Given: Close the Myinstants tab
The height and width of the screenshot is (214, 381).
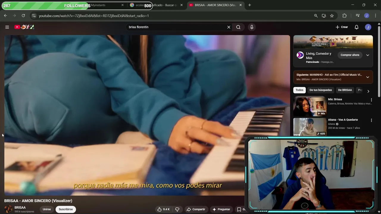Looking at the screenshot, I should 122,5.
